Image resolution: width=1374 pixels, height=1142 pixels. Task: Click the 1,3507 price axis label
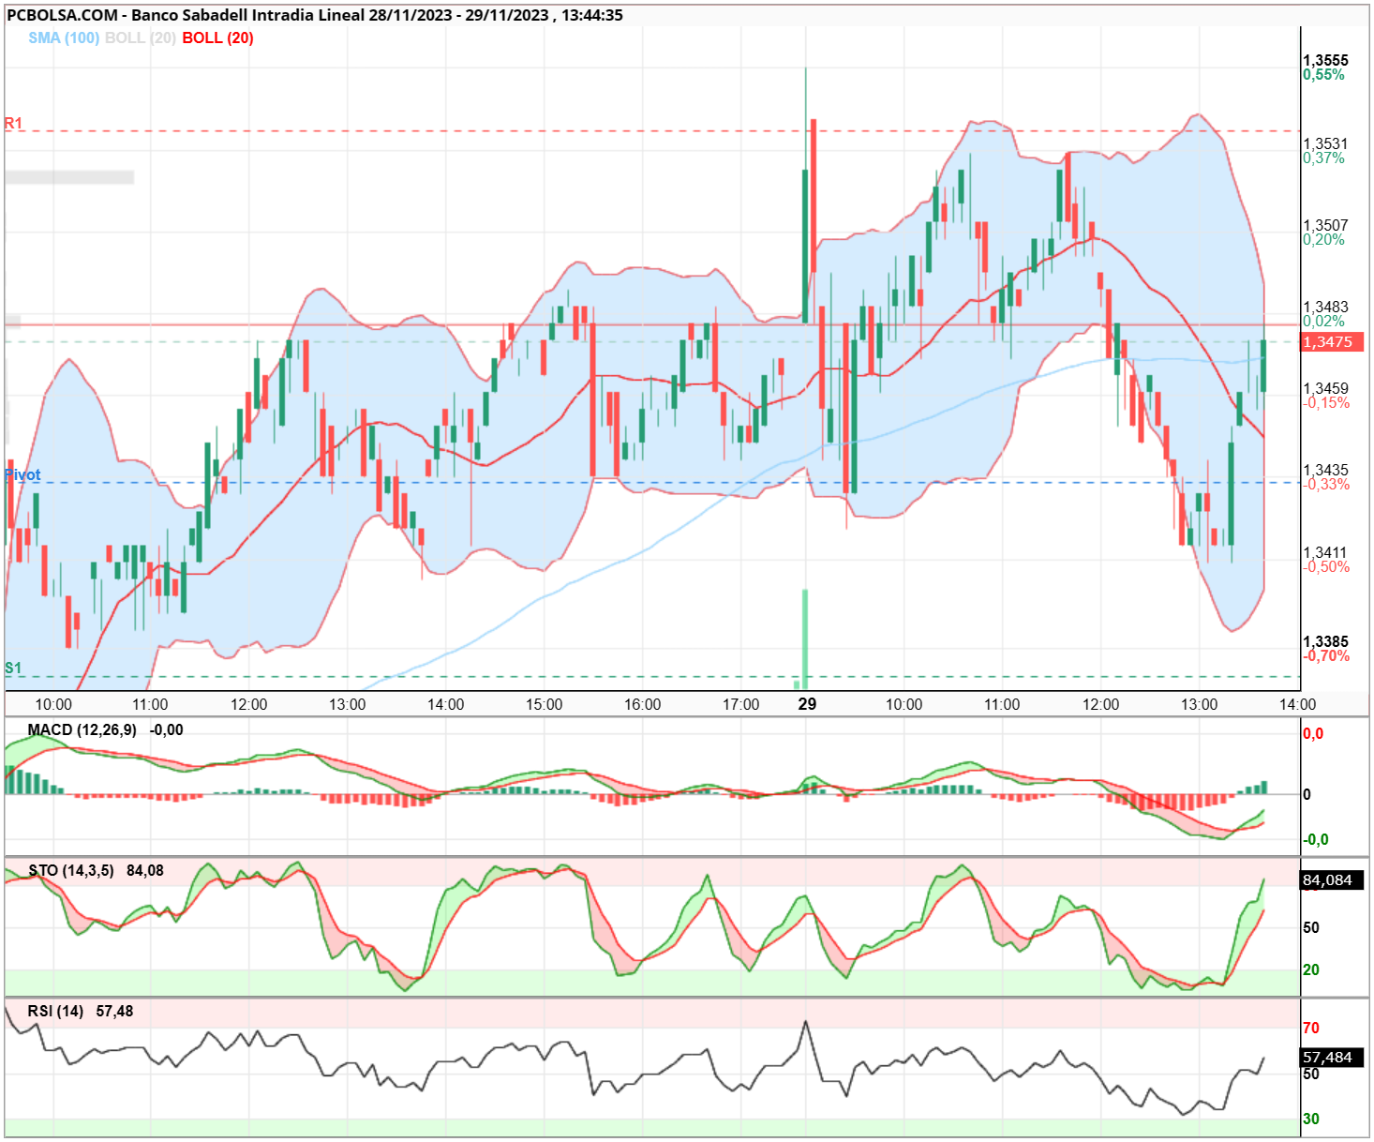(x=1325, y=225)
